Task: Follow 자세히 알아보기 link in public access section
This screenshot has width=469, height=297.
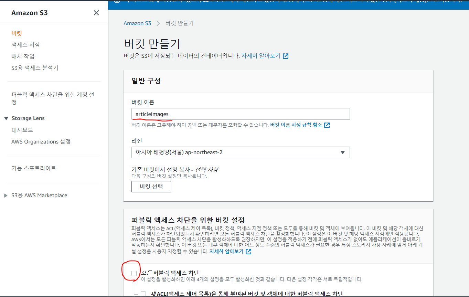Action: (x=226, y=252)
